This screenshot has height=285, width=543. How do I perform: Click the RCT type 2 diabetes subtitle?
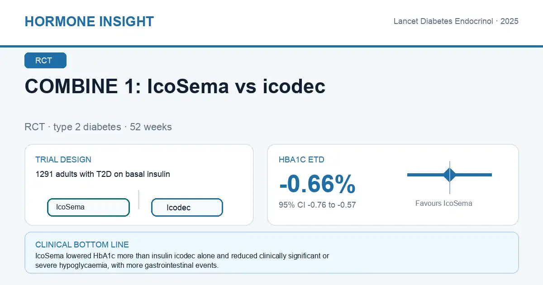(x=98, y=127)
